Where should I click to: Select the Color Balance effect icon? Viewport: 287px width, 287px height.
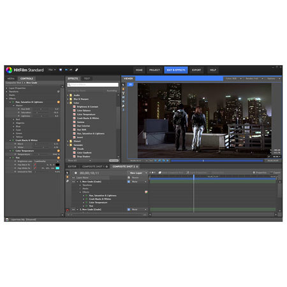pyautogui.click(x=75, y=110)
